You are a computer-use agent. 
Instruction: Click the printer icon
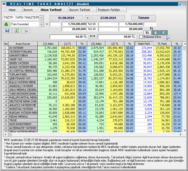pyautogui.click(x=25, y=31)
